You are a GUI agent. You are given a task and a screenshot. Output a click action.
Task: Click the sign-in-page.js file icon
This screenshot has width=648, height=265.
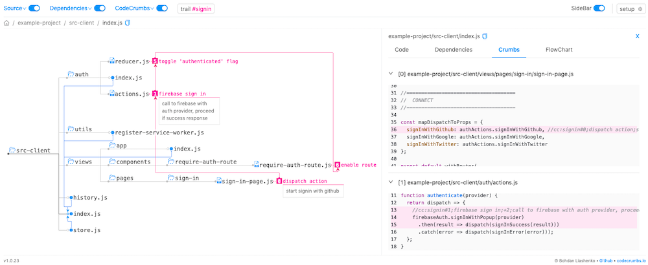(218, 182)
